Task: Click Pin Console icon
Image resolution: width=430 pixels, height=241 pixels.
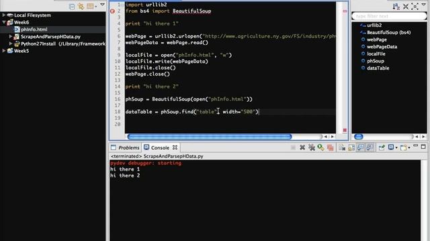Action: [x=382, y=147]
